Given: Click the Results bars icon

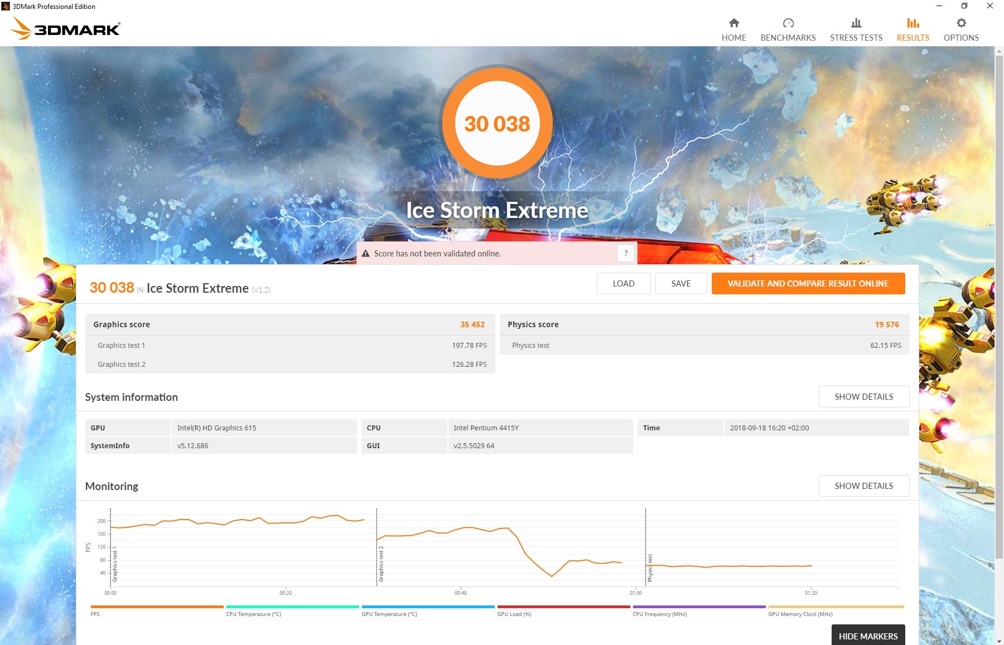Looking at the screenshot, I should coord(913,23).
